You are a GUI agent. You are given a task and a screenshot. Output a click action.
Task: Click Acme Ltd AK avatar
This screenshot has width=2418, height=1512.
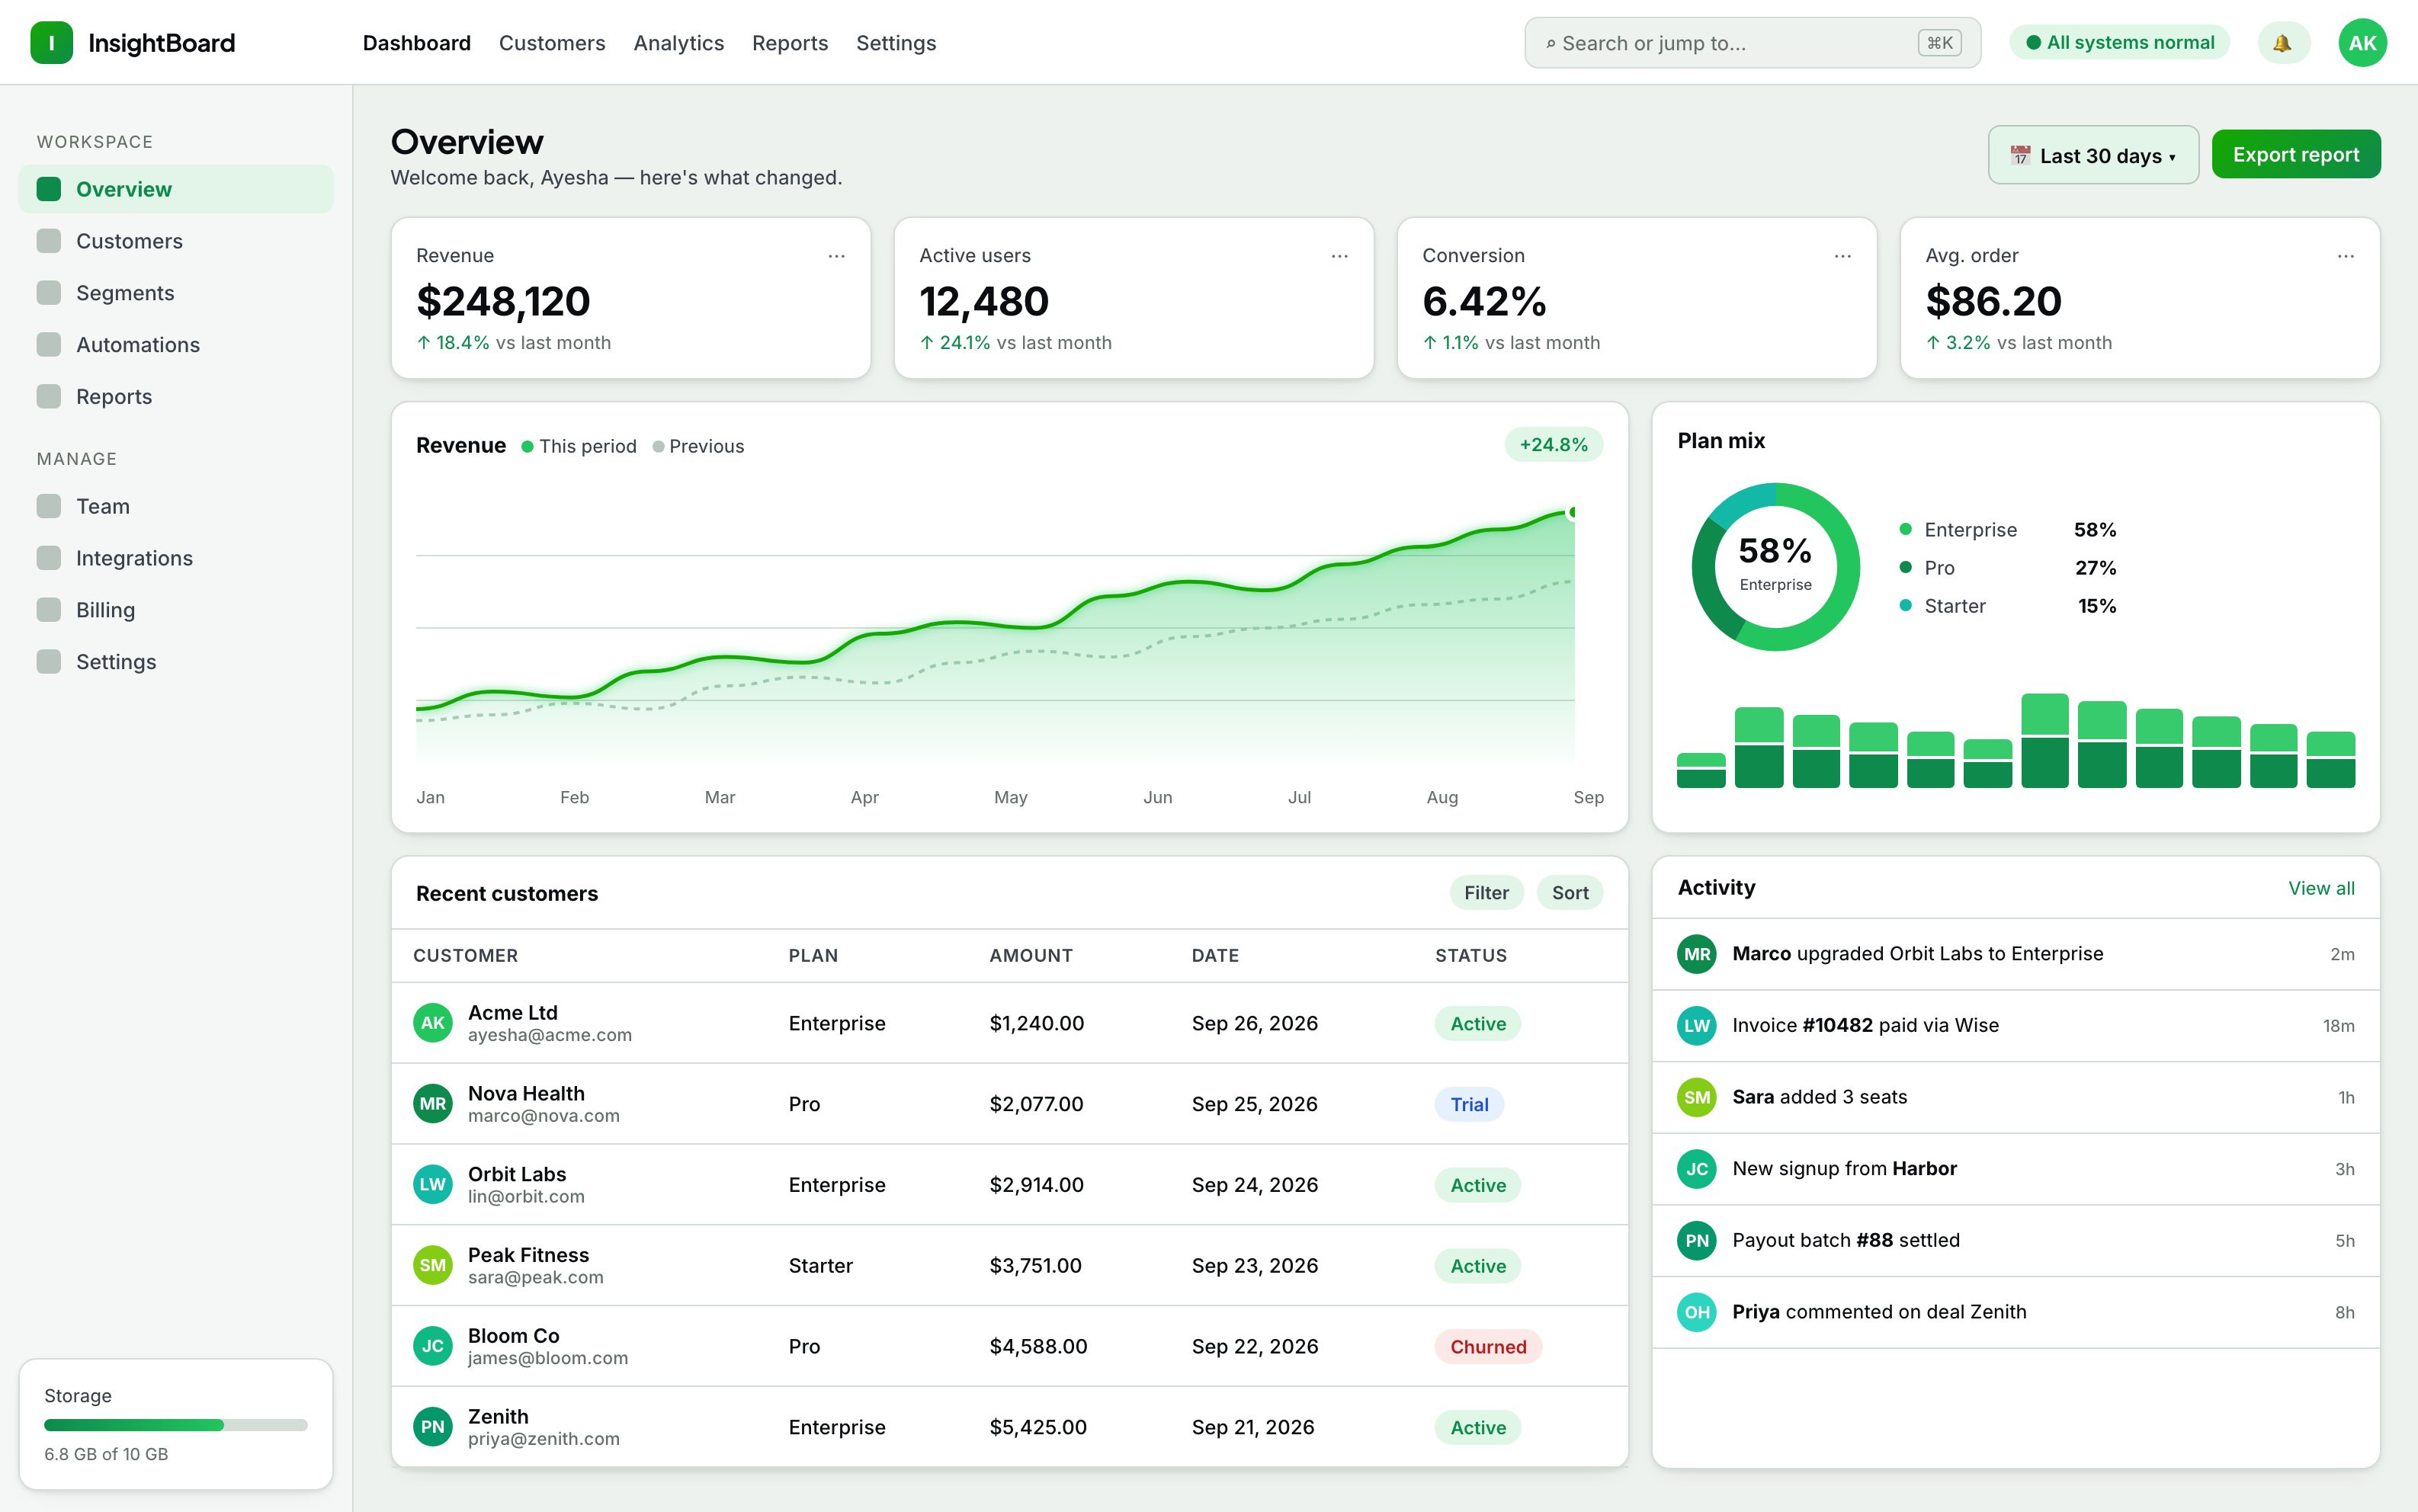[x=433, y=1023]
